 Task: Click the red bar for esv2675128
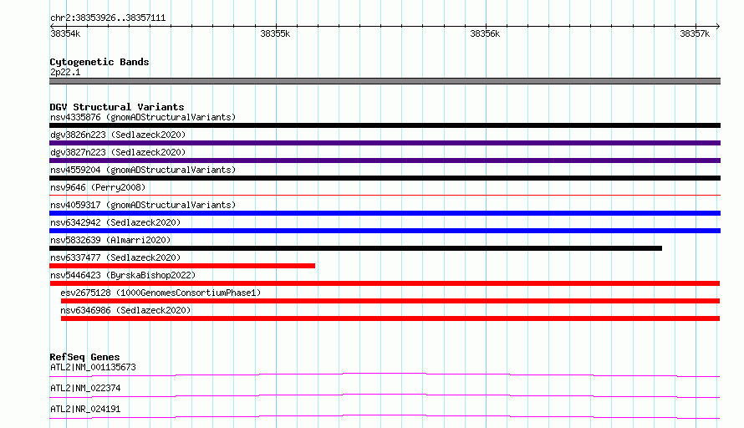(x=390, y=301)
